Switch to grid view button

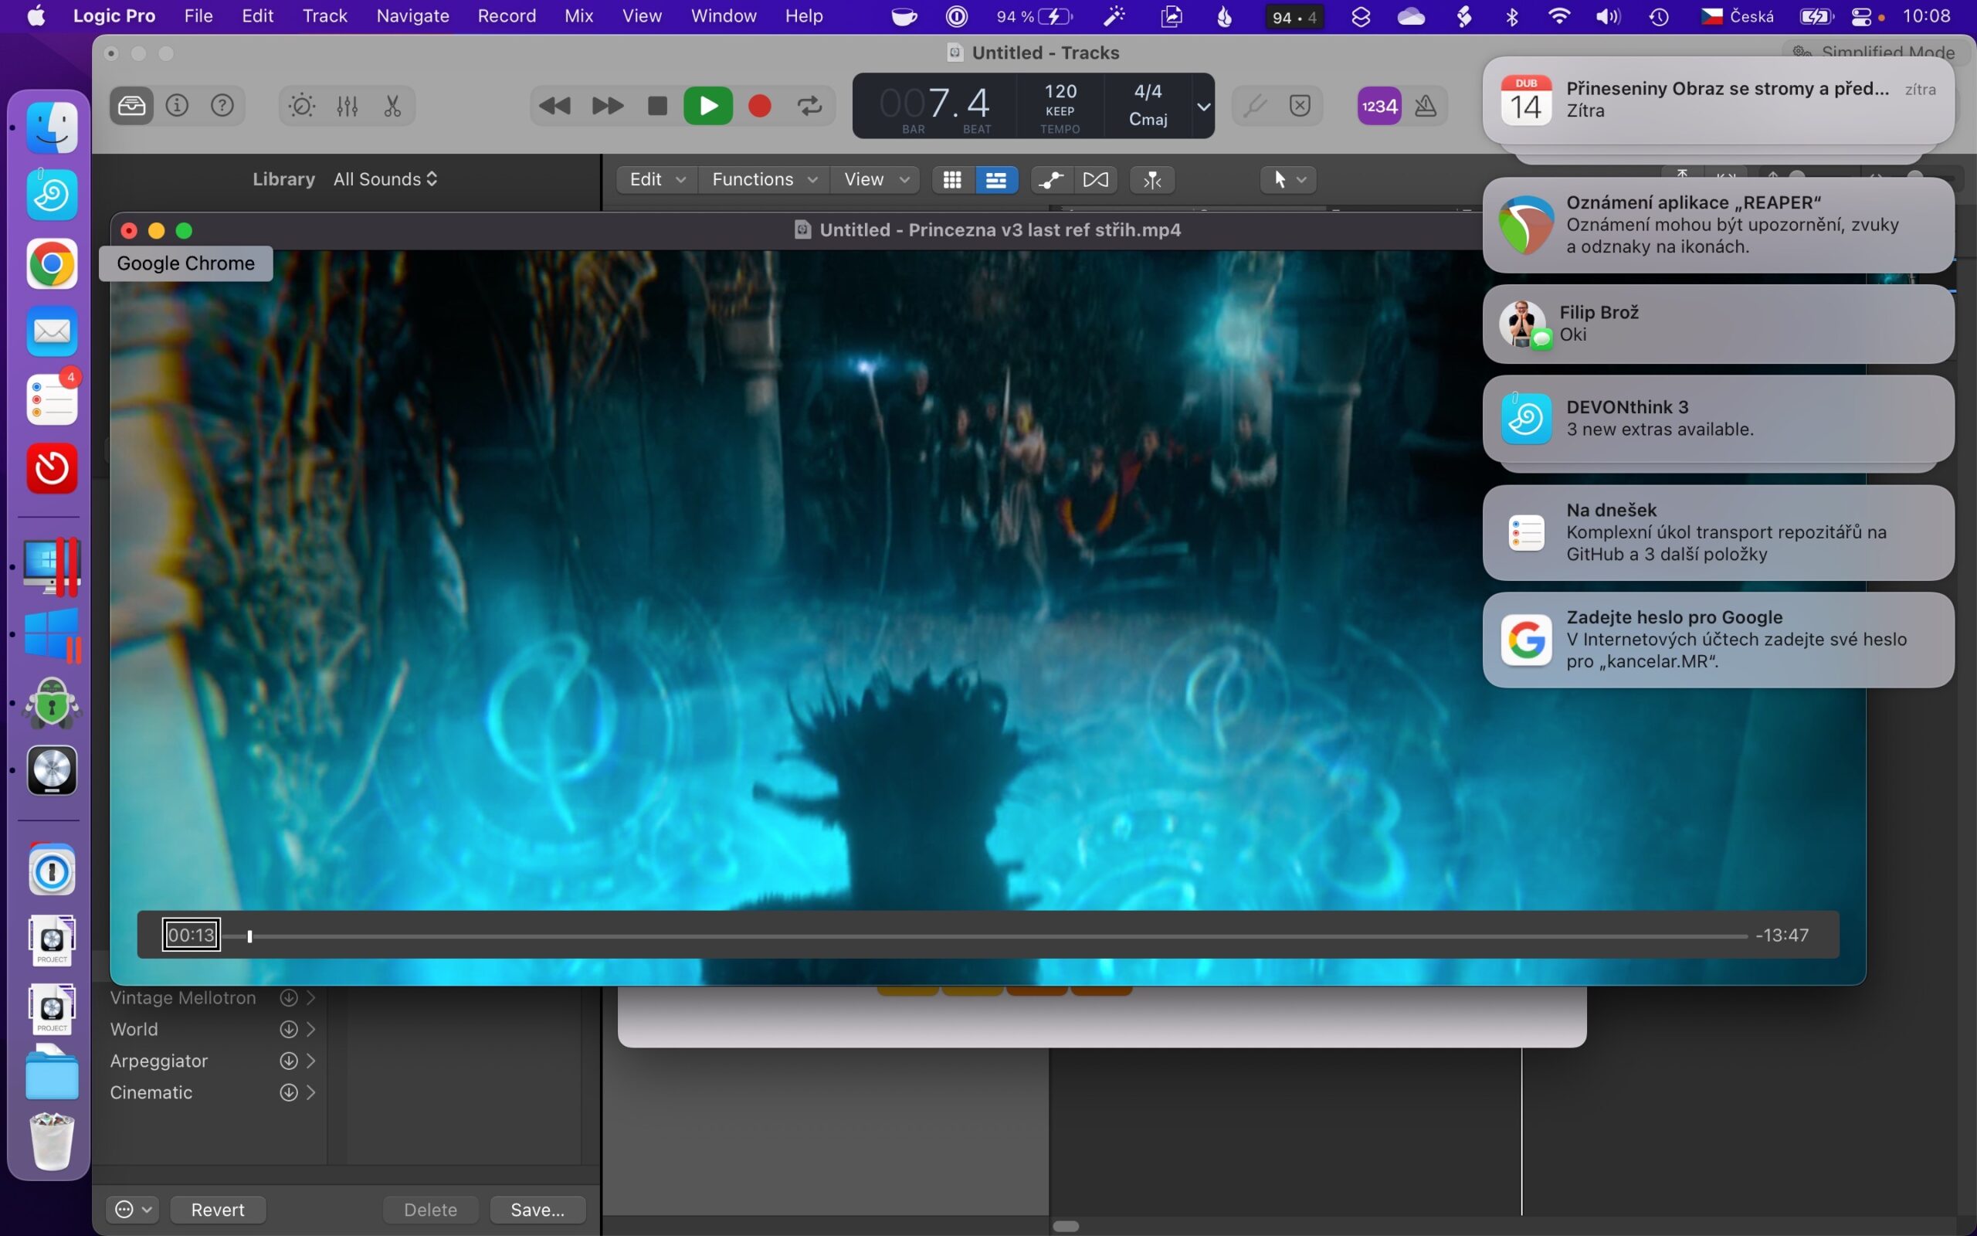952,180
